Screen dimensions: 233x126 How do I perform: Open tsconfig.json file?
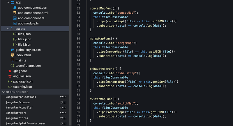[23, 87]
